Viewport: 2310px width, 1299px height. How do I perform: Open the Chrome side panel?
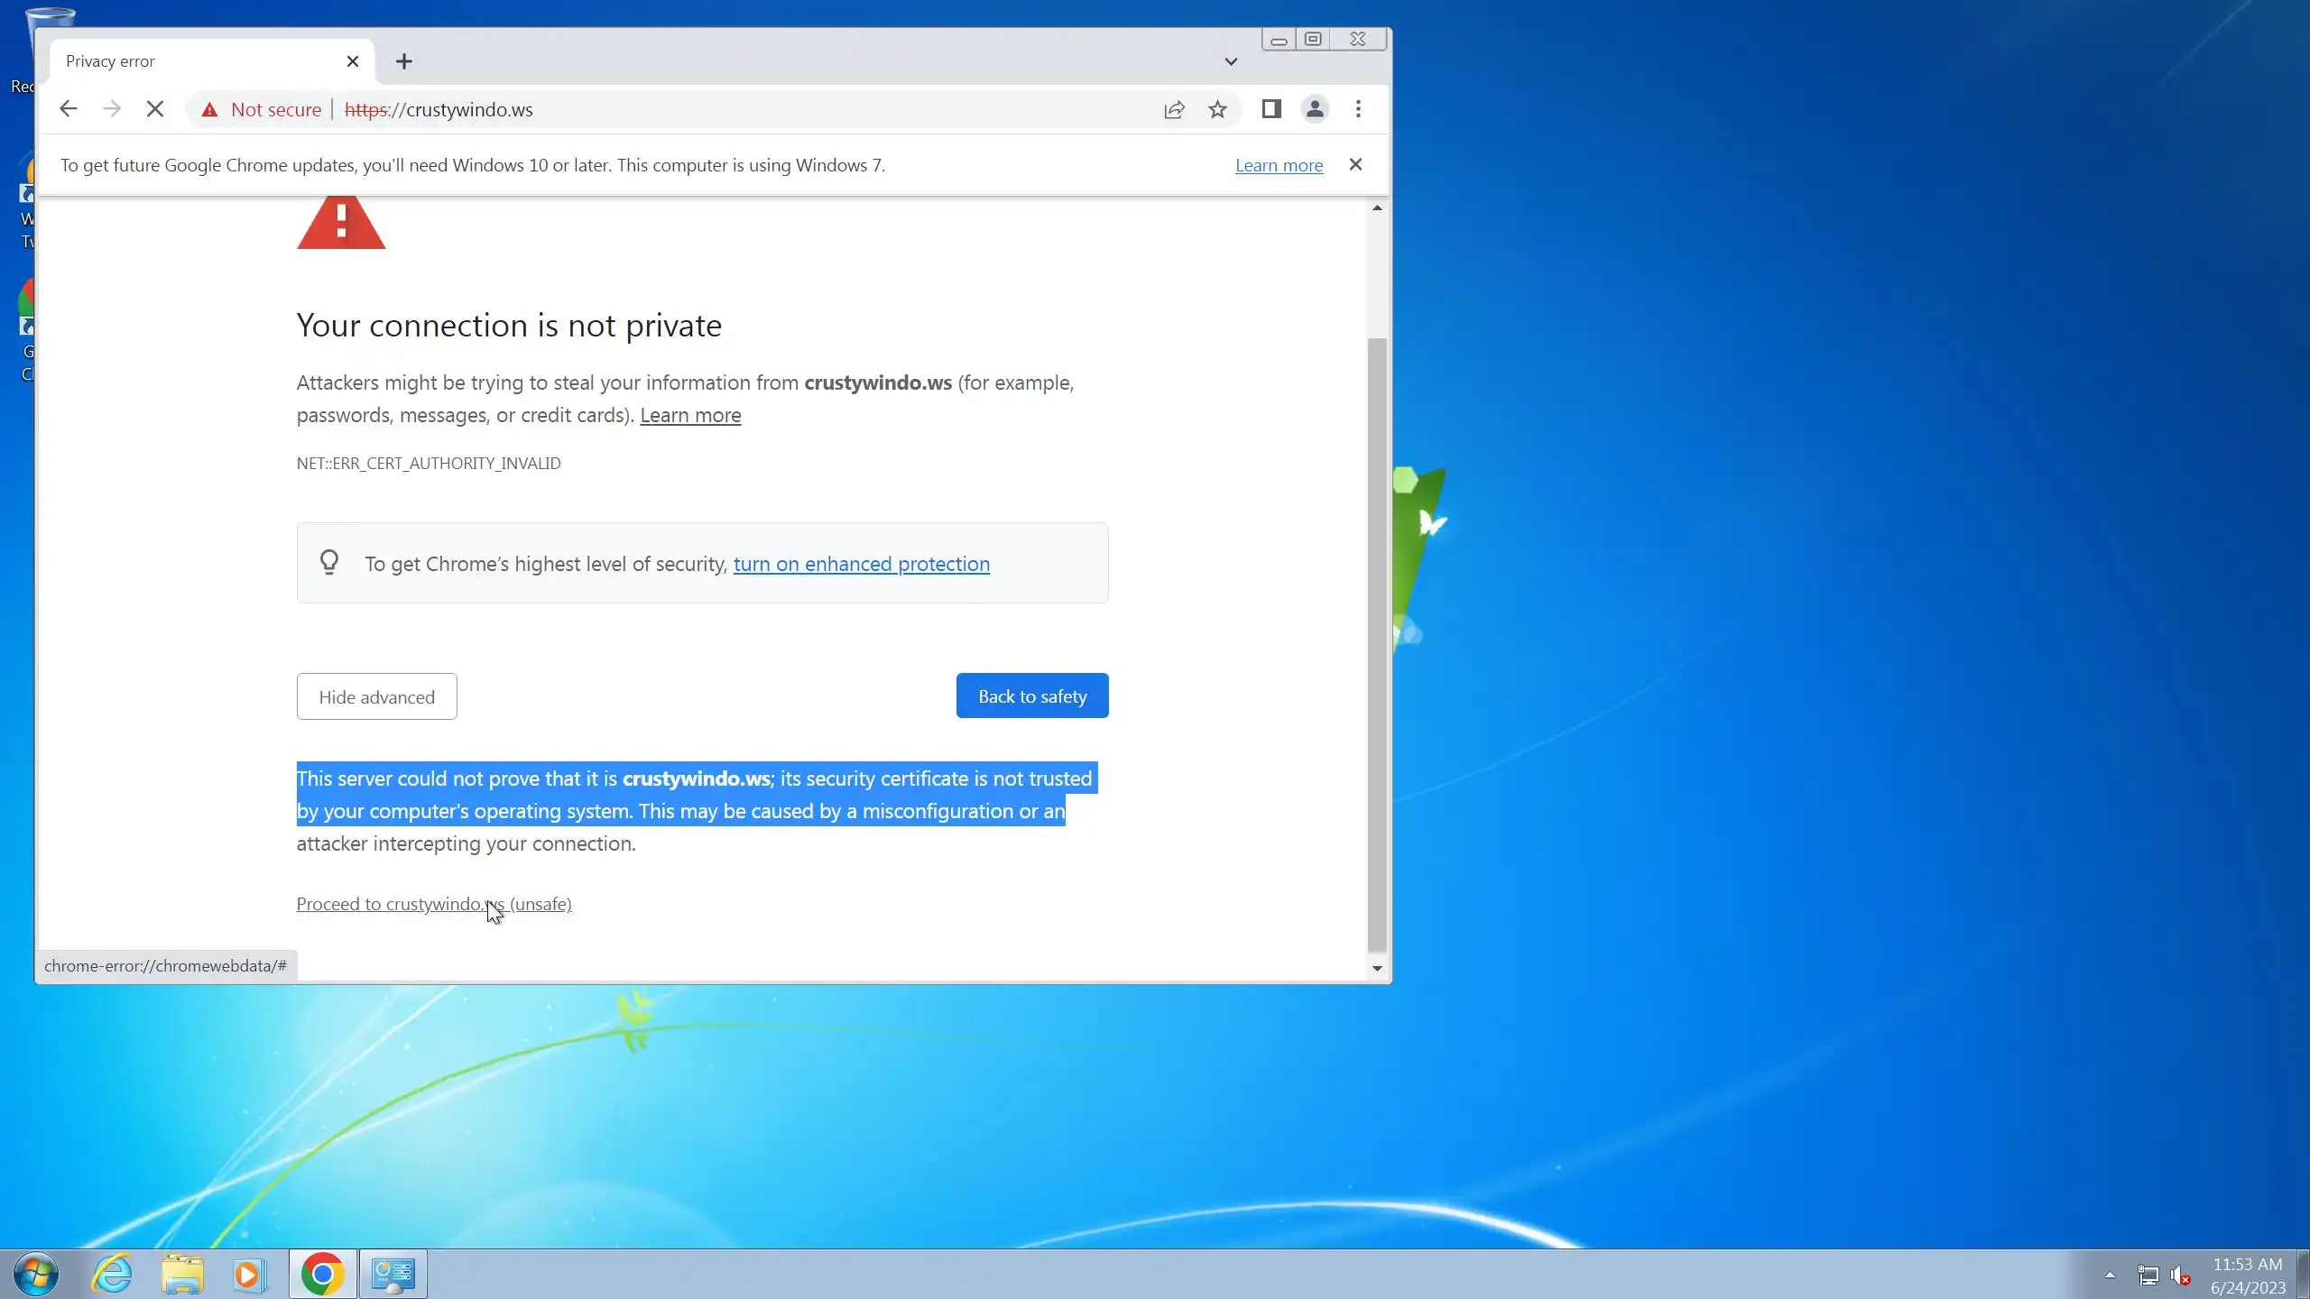point(1270,109)
